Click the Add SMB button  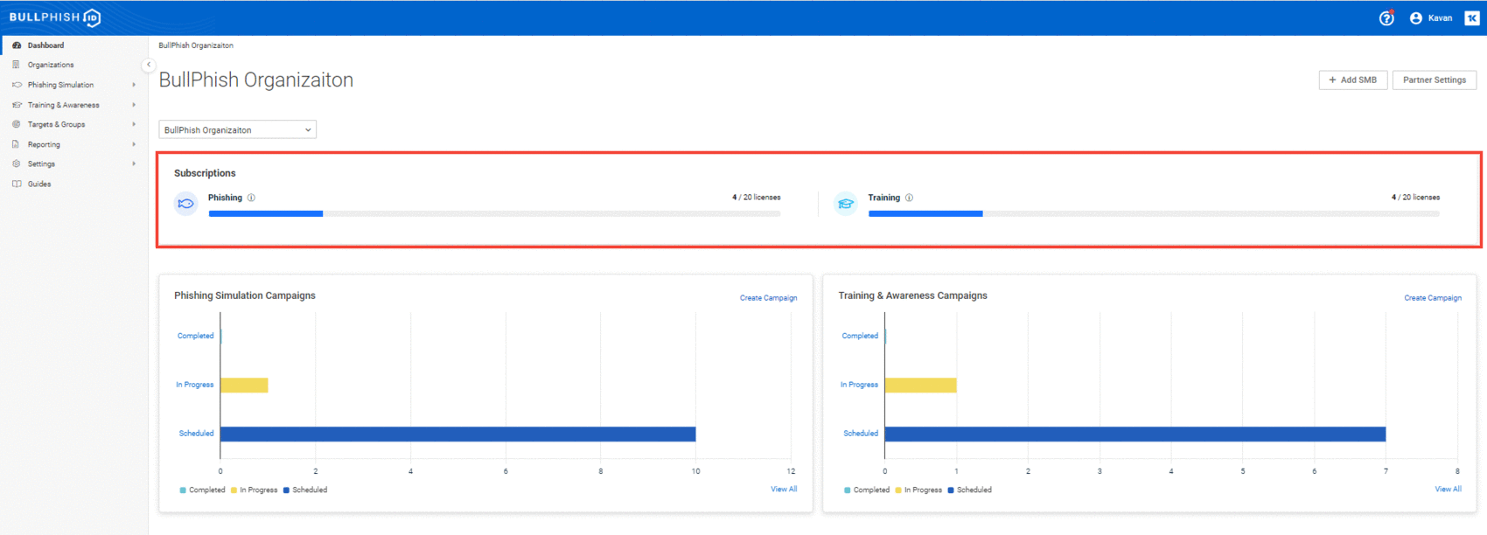click(1352, 80)
